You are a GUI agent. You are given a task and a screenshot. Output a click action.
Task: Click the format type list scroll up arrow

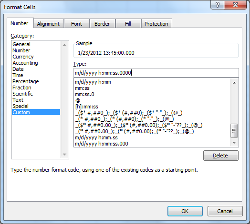coord(234,83)
